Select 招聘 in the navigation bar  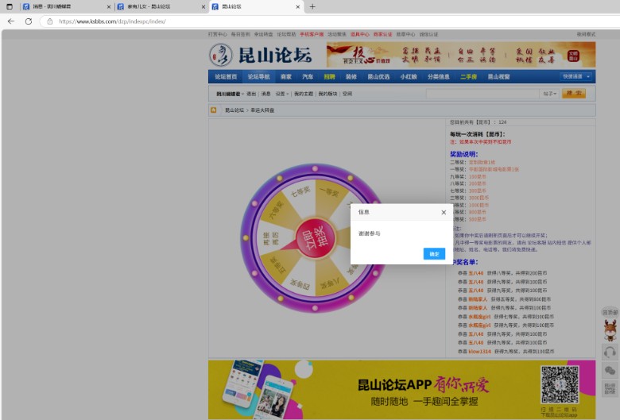[329, 77]
